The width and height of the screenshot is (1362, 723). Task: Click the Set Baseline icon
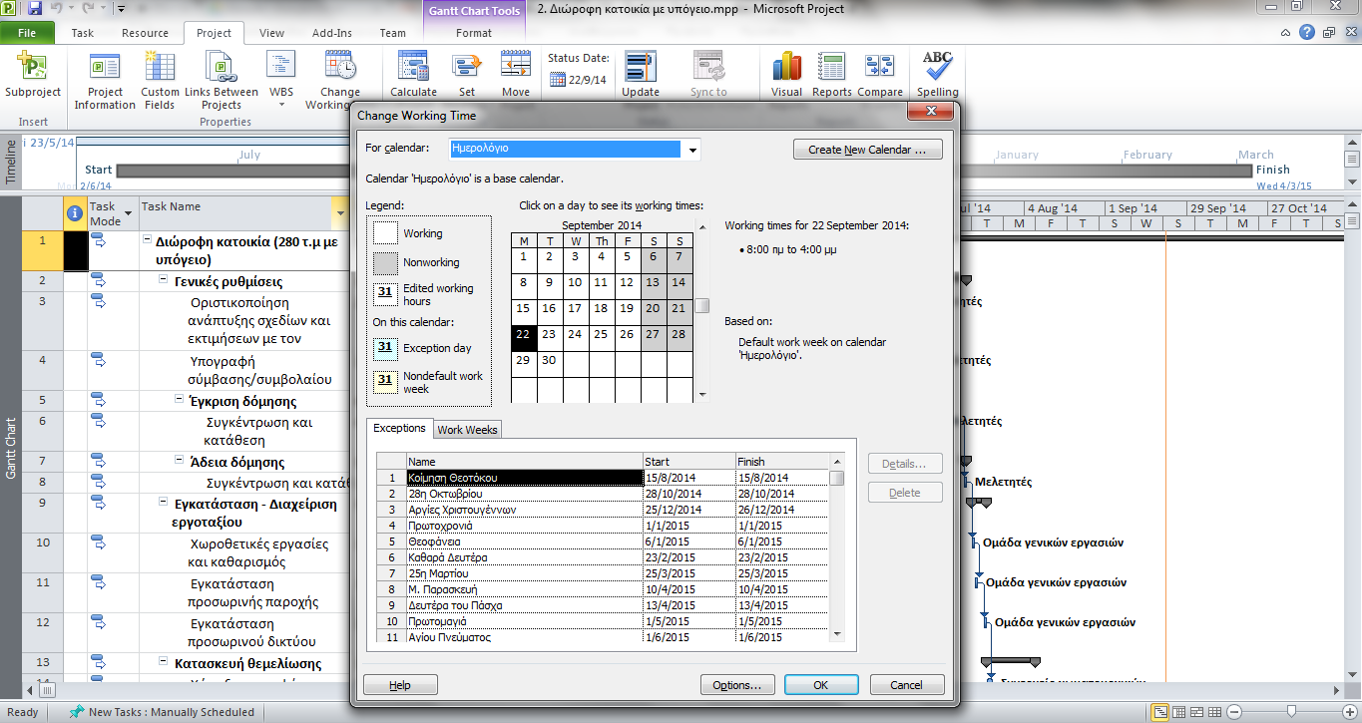(466, 66)
